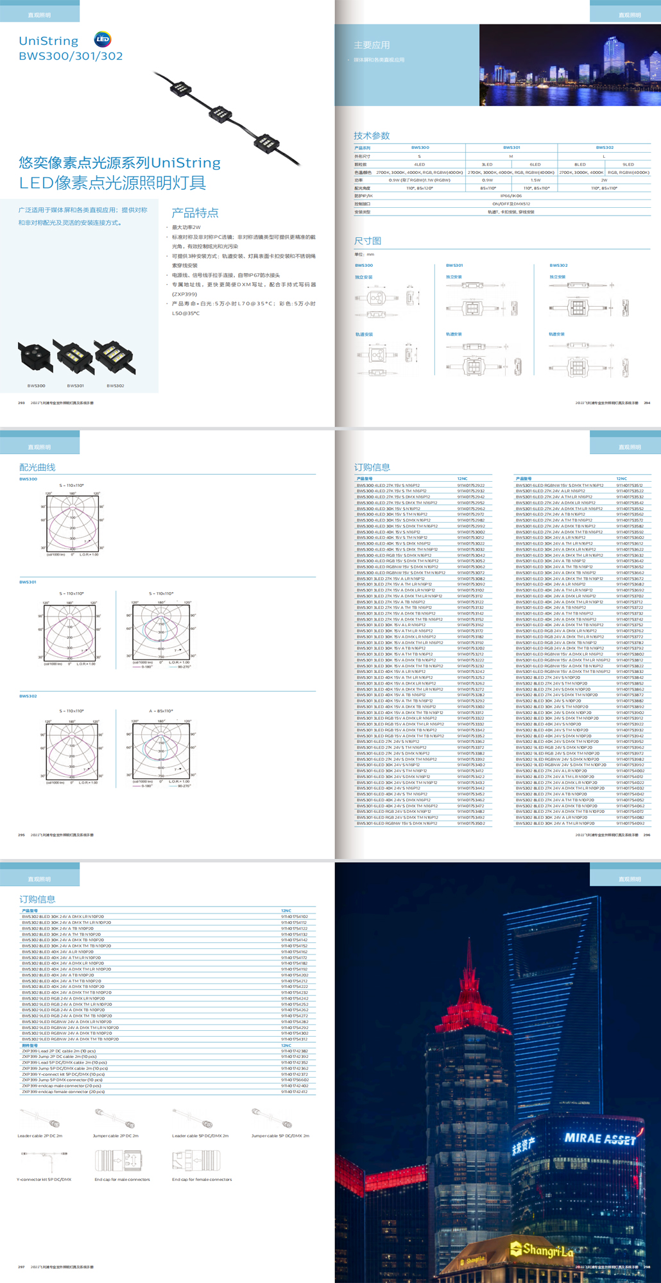
Task: Click the 配光曲线 section heading
Action: click(x=37, y=468)
